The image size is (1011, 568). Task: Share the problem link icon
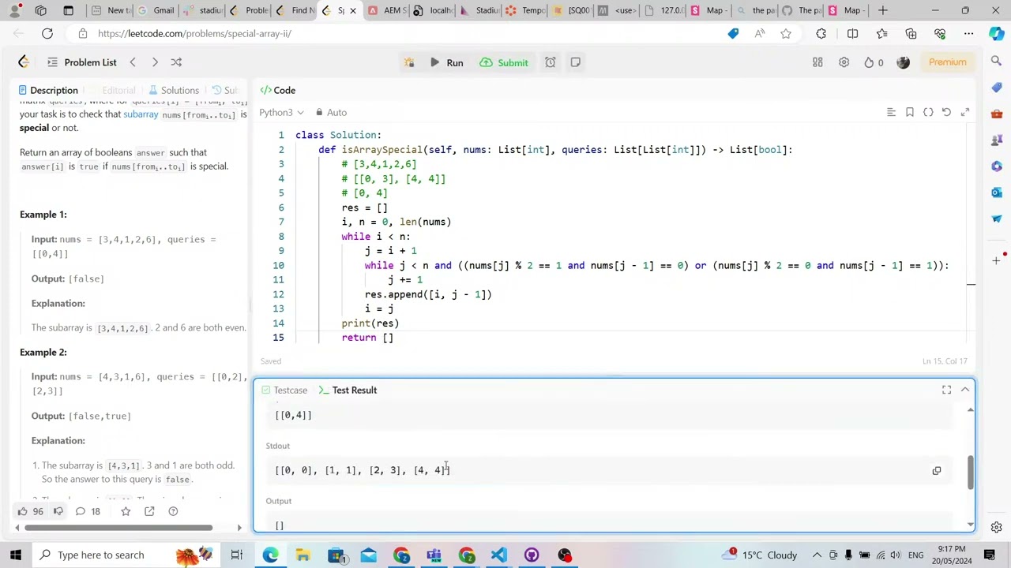[149, 511]
